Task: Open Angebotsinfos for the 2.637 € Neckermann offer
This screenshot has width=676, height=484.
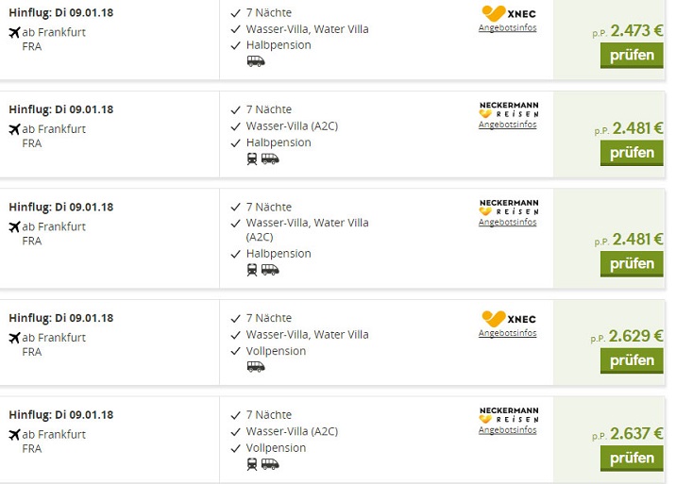Action: pyautogui.click(x=507, y=430)
